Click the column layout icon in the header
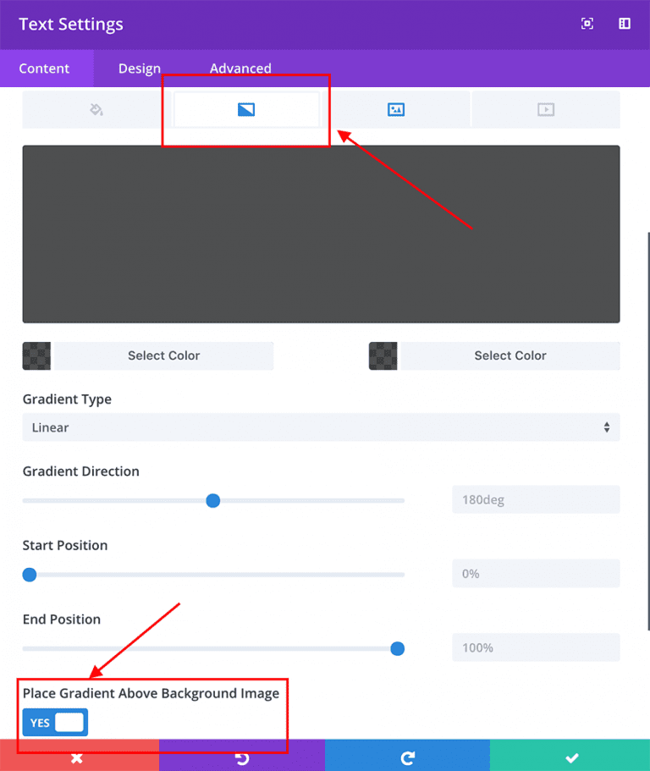The height and width of the screenshot is (771, 650). 624,24
